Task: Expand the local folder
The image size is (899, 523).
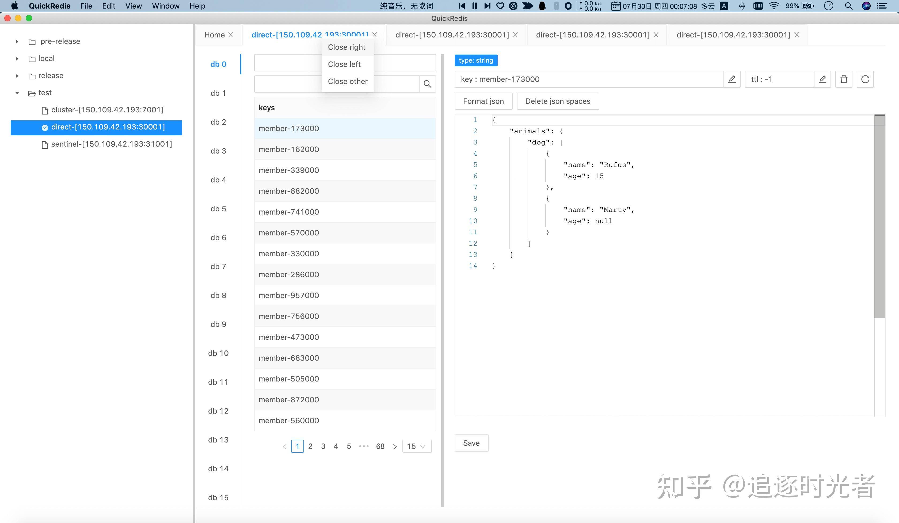Action: point(17,59)
